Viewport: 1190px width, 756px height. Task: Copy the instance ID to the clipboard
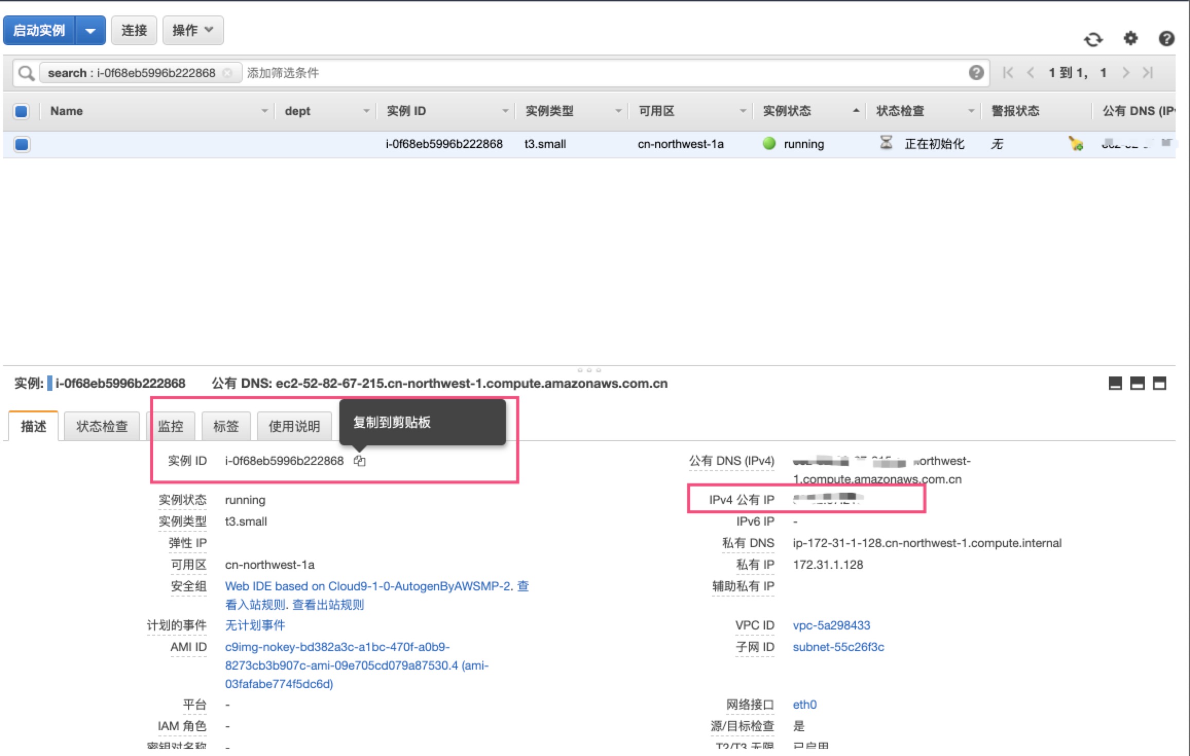coord(359,461)
